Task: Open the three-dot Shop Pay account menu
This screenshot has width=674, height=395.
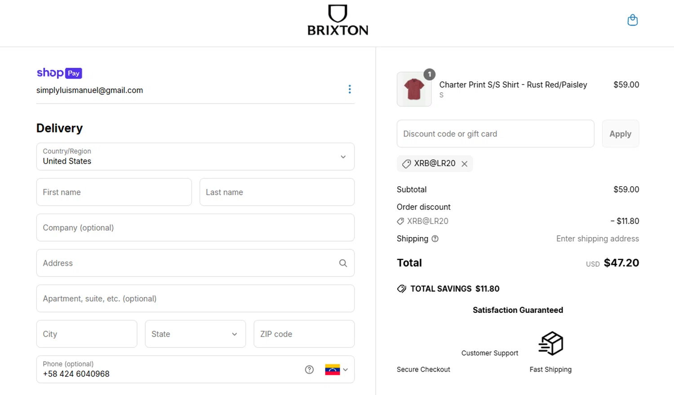Action: [x=350, y=89]
